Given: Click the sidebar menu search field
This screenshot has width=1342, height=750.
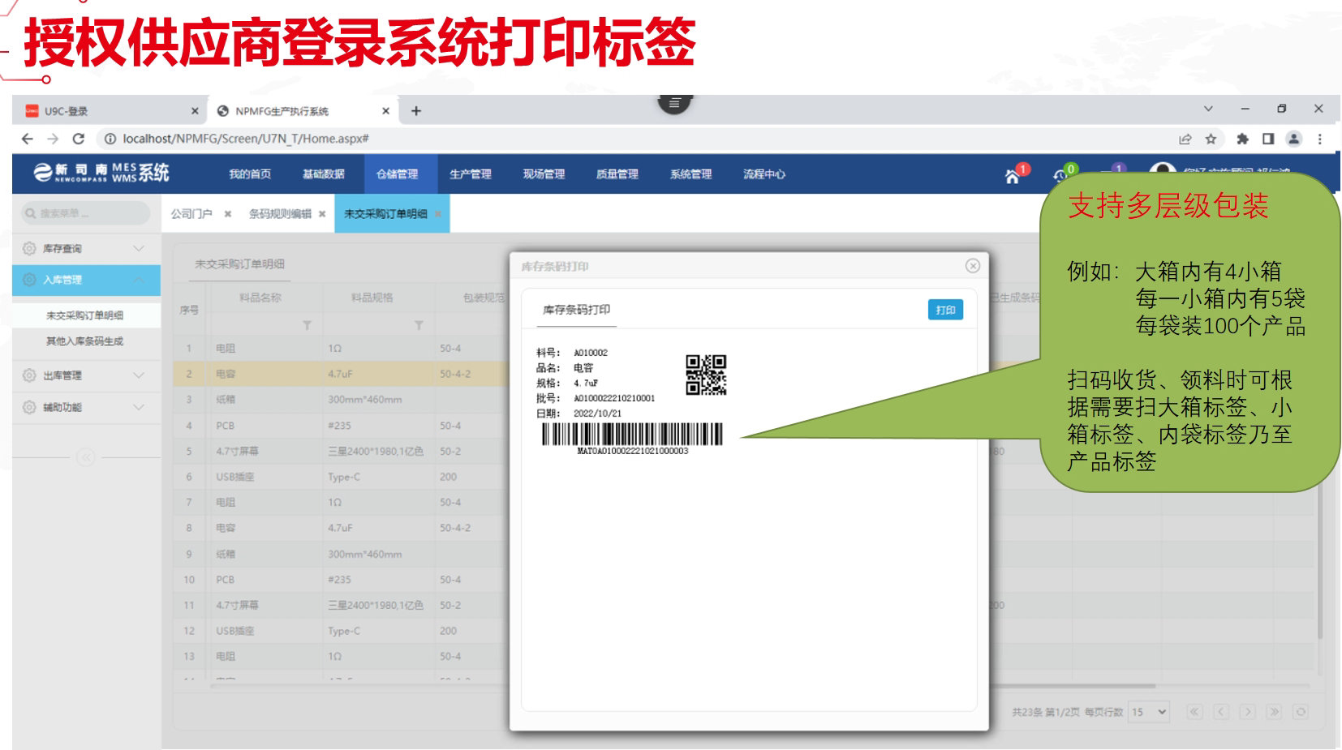Looking at the screenshot, I should (85, 213).
